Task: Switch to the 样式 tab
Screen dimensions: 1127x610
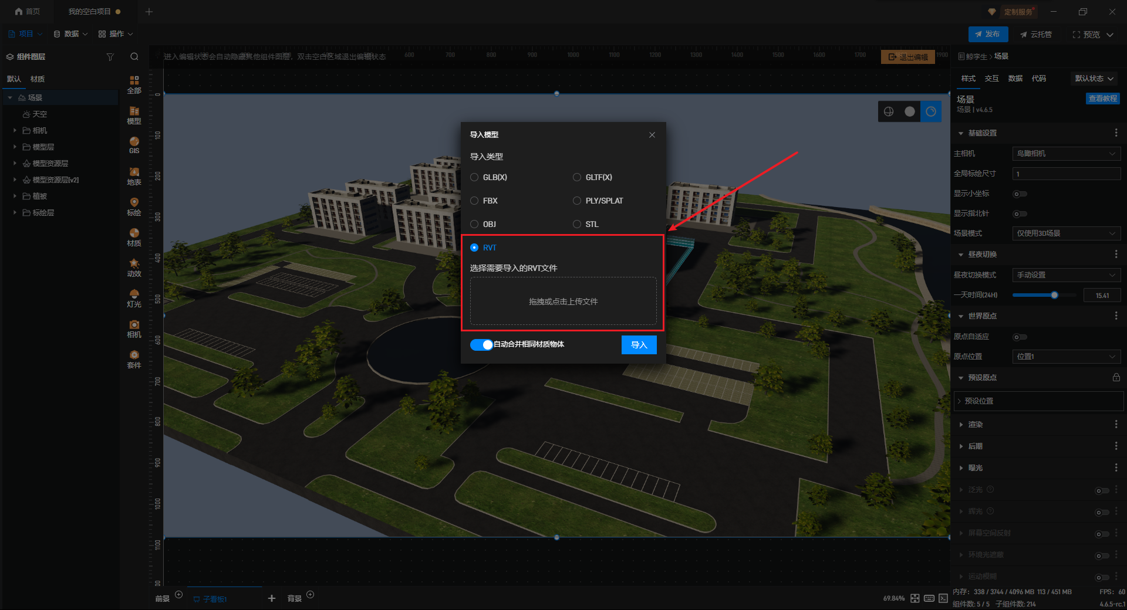Action: point(969,79)
